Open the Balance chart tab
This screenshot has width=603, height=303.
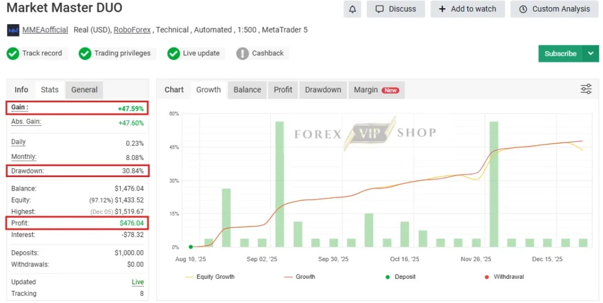247,90
